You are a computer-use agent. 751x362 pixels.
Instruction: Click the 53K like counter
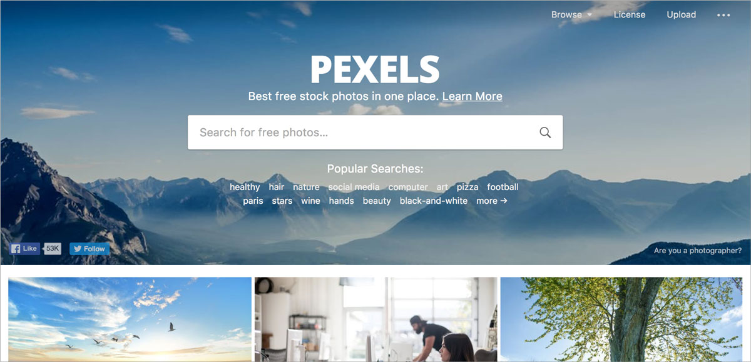tap(53, 248)
